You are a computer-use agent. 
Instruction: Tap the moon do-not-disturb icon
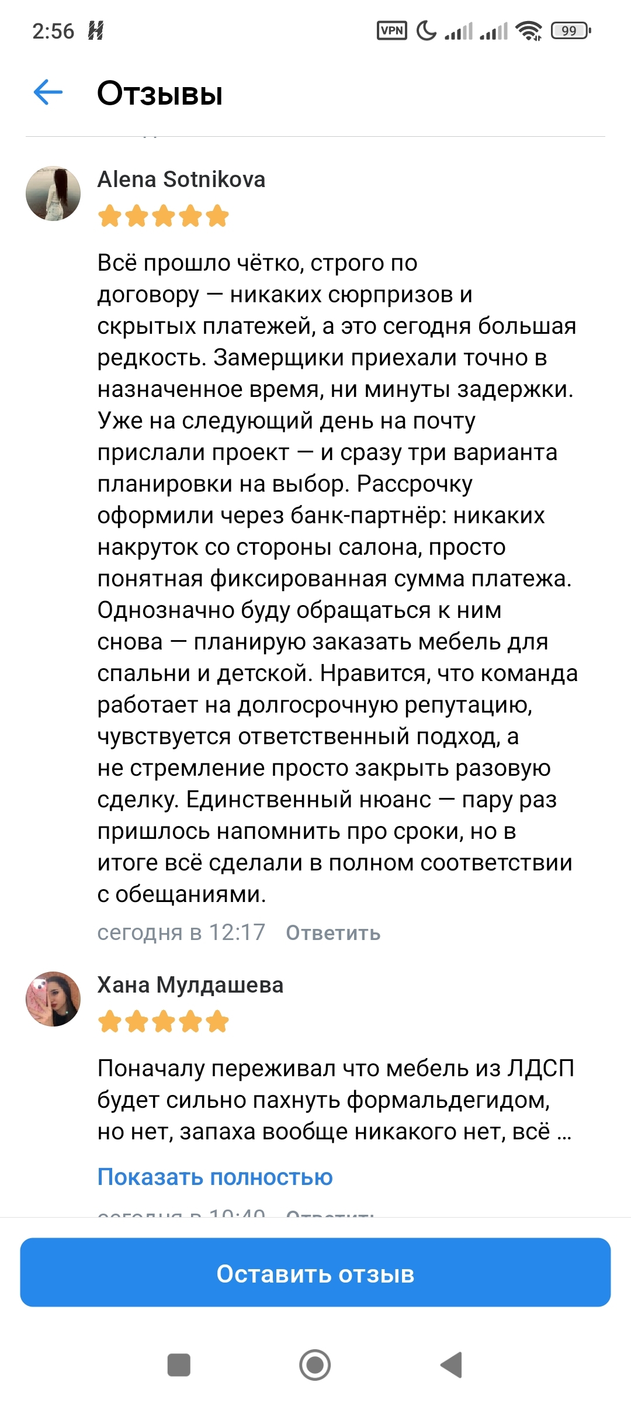pos(427,30)
